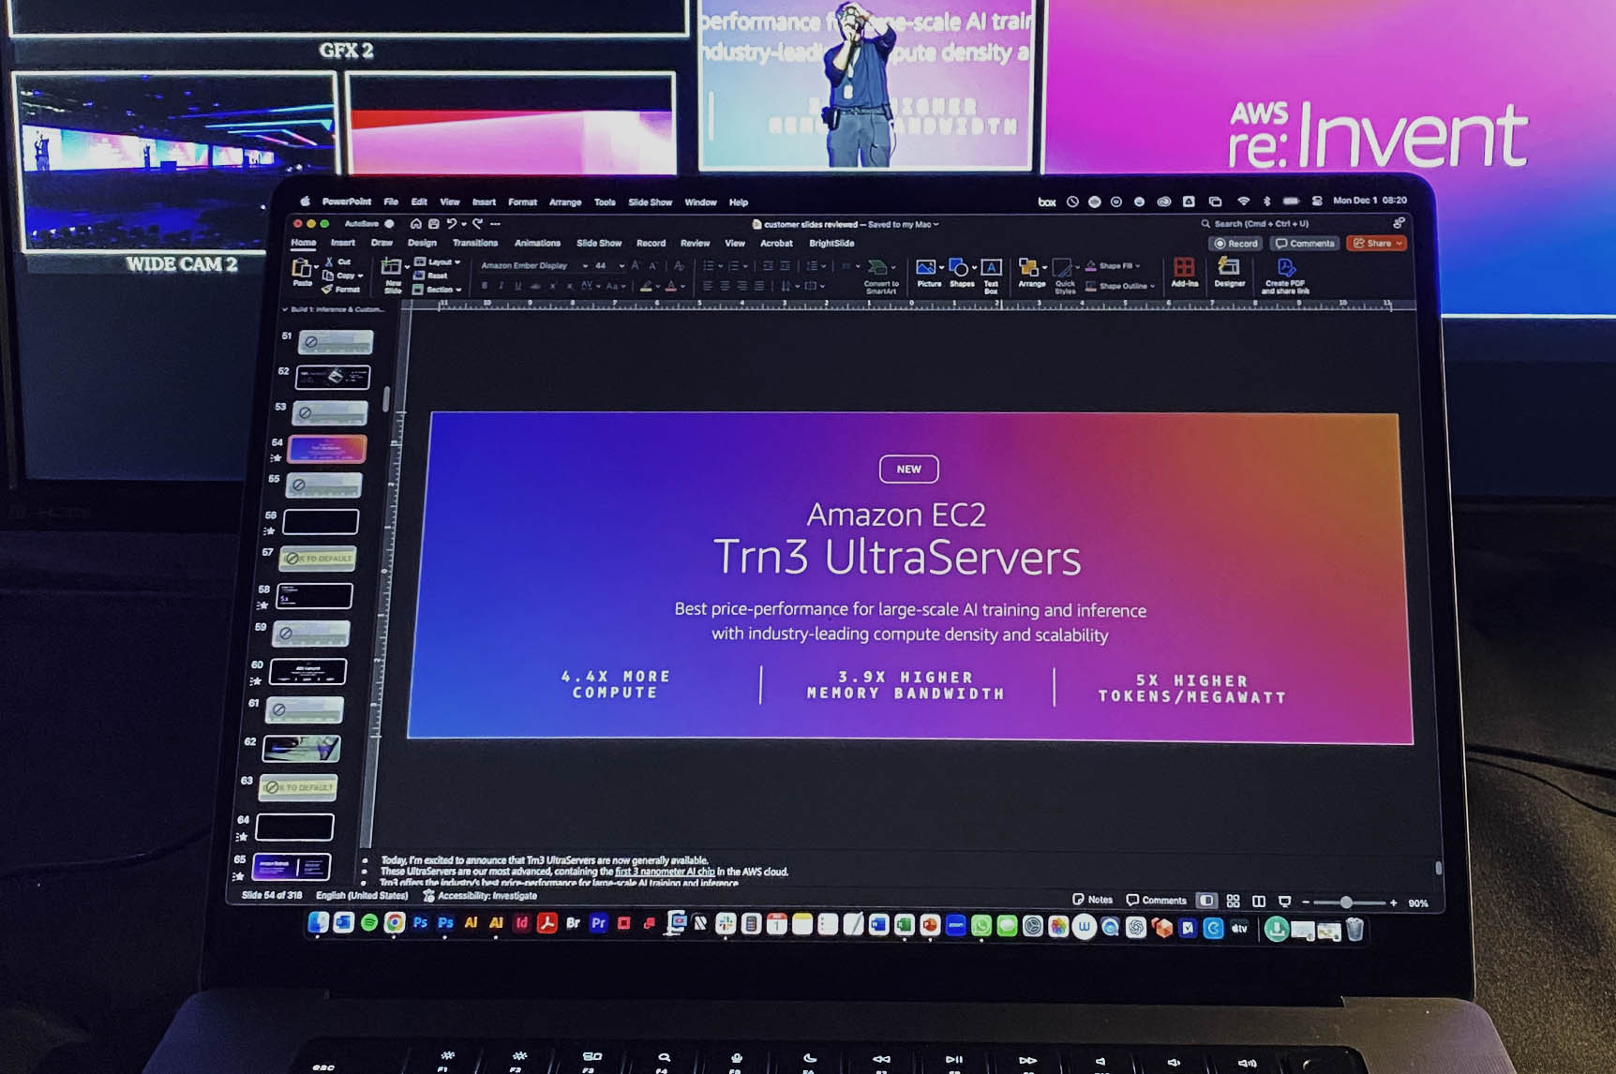This screenshot has width=1616, height=1074.
Task: Toggle the Notes pane in status bar
Action: point(1093,900)
